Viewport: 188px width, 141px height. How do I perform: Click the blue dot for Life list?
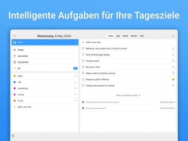[x=15, y=82]
